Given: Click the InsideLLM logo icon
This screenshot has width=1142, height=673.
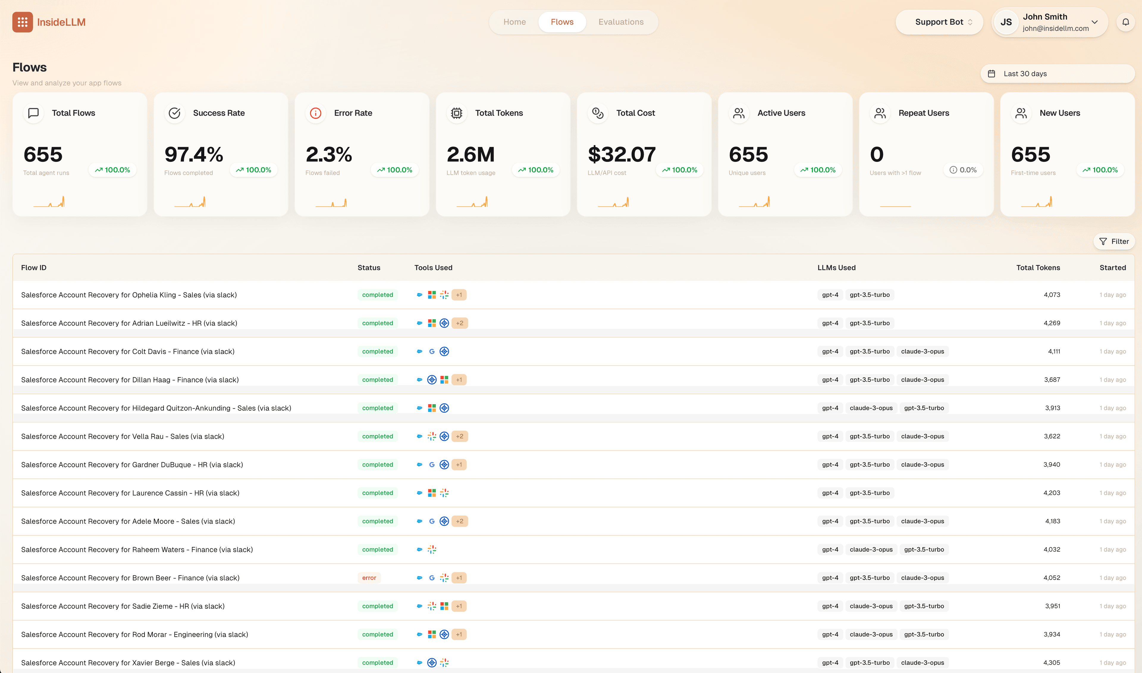Looking at the screenshot, I should pos(22,22).
